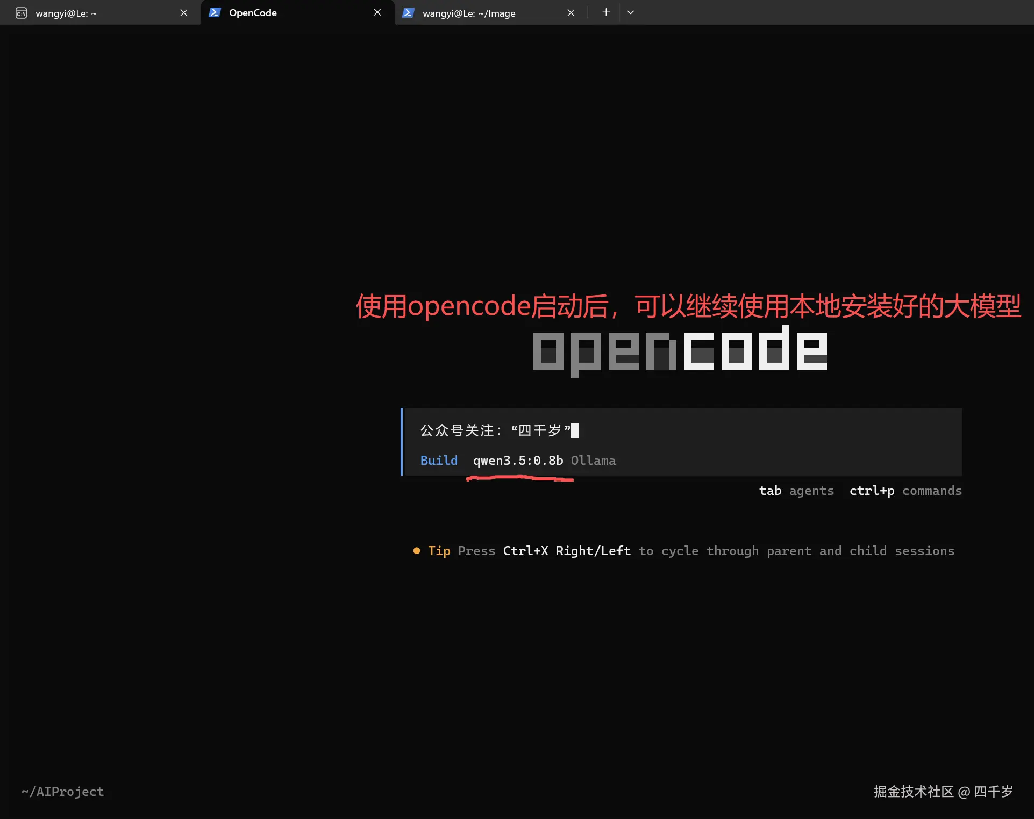Switch to the OpenCode tab
Screen dimensions: 1034x819
click(x=253, y=12)
